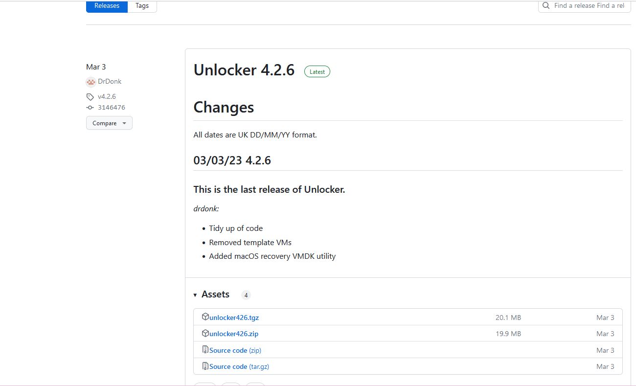Switch to the Tags tab
636x386 pixels.
[142, 6]
